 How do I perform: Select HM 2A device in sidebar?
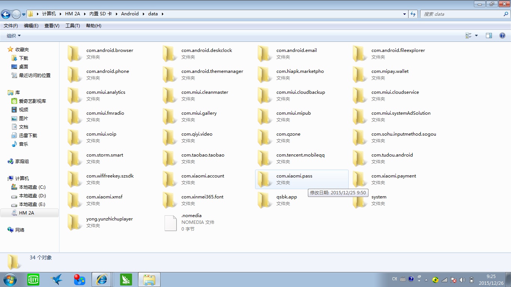point(30,213)
